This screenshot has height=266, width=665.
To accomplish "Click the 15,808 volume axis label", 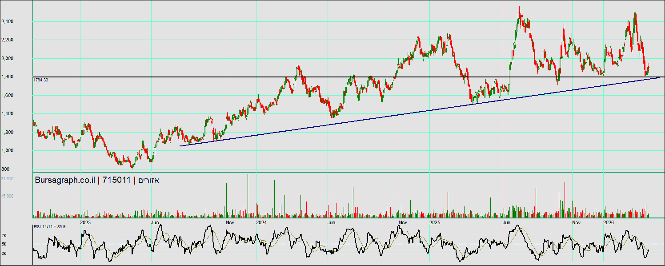I will tap(7, 196).
